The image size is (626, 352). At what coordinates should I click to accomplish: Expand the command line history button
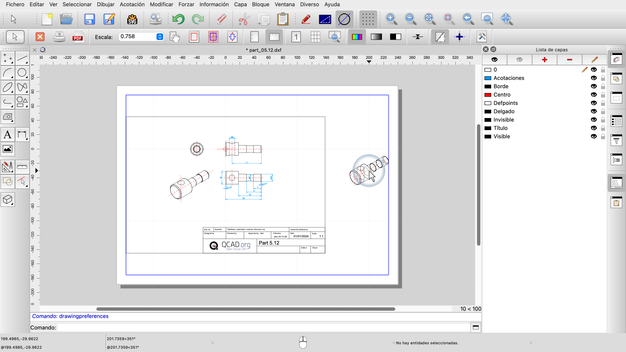coord(475,327)
